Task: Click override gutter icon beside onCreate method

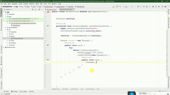Action: click(x=48, y=26)
